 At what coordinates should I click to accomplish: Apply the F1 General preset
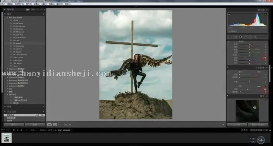[17, 43]
